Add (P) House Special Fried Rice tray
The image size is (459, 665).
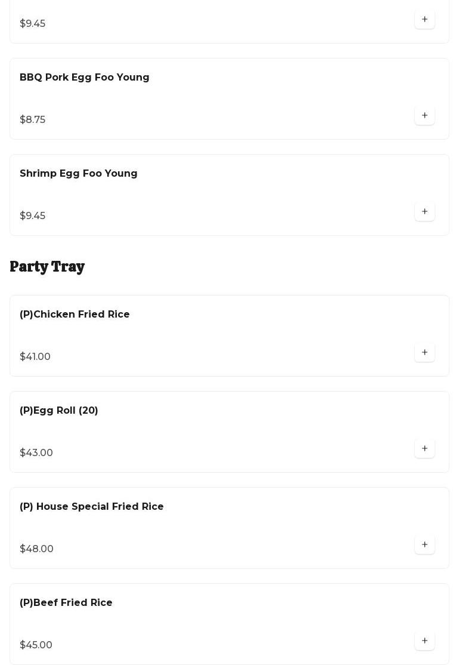[424, 544]
